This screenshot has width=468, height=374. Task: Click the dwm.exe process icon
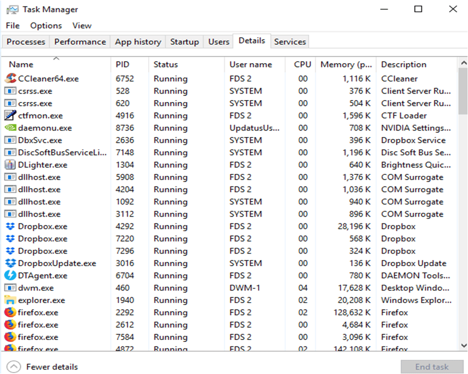pos(11,288)
